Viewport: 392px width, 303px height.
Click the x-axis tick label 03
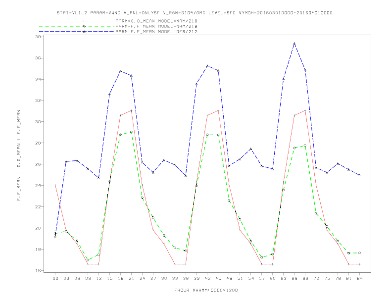click(x=66, y=278)
